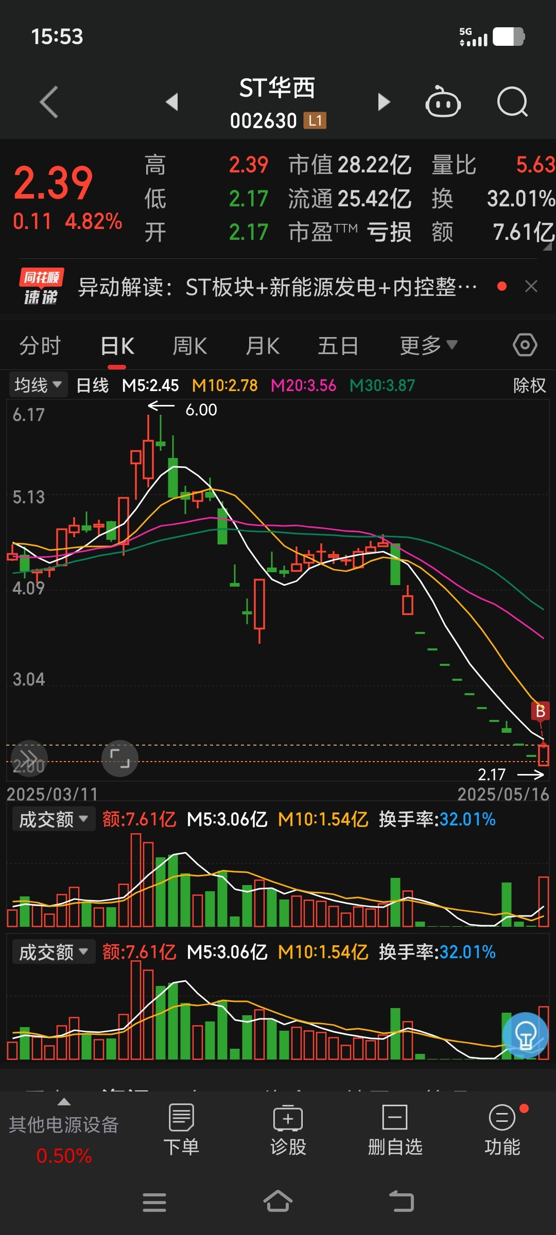556x1235 pixels.
Task: Open 异动解读 news headline
Action: 277,287
